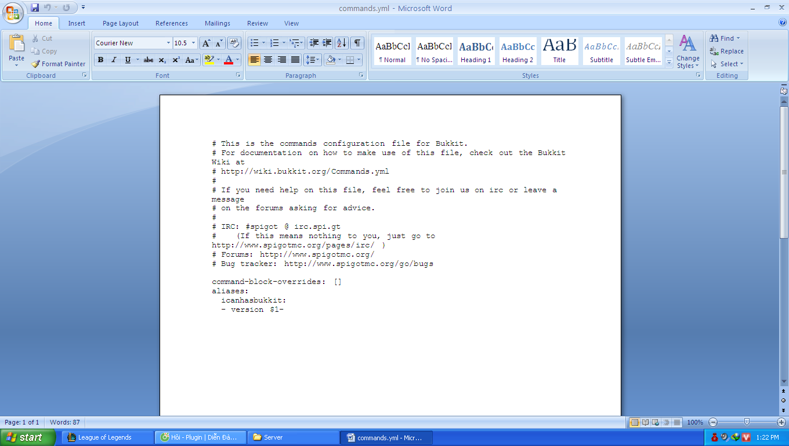Expand the underline style arrow
This screenshot has width=789, height=446.
coord(137,60)
